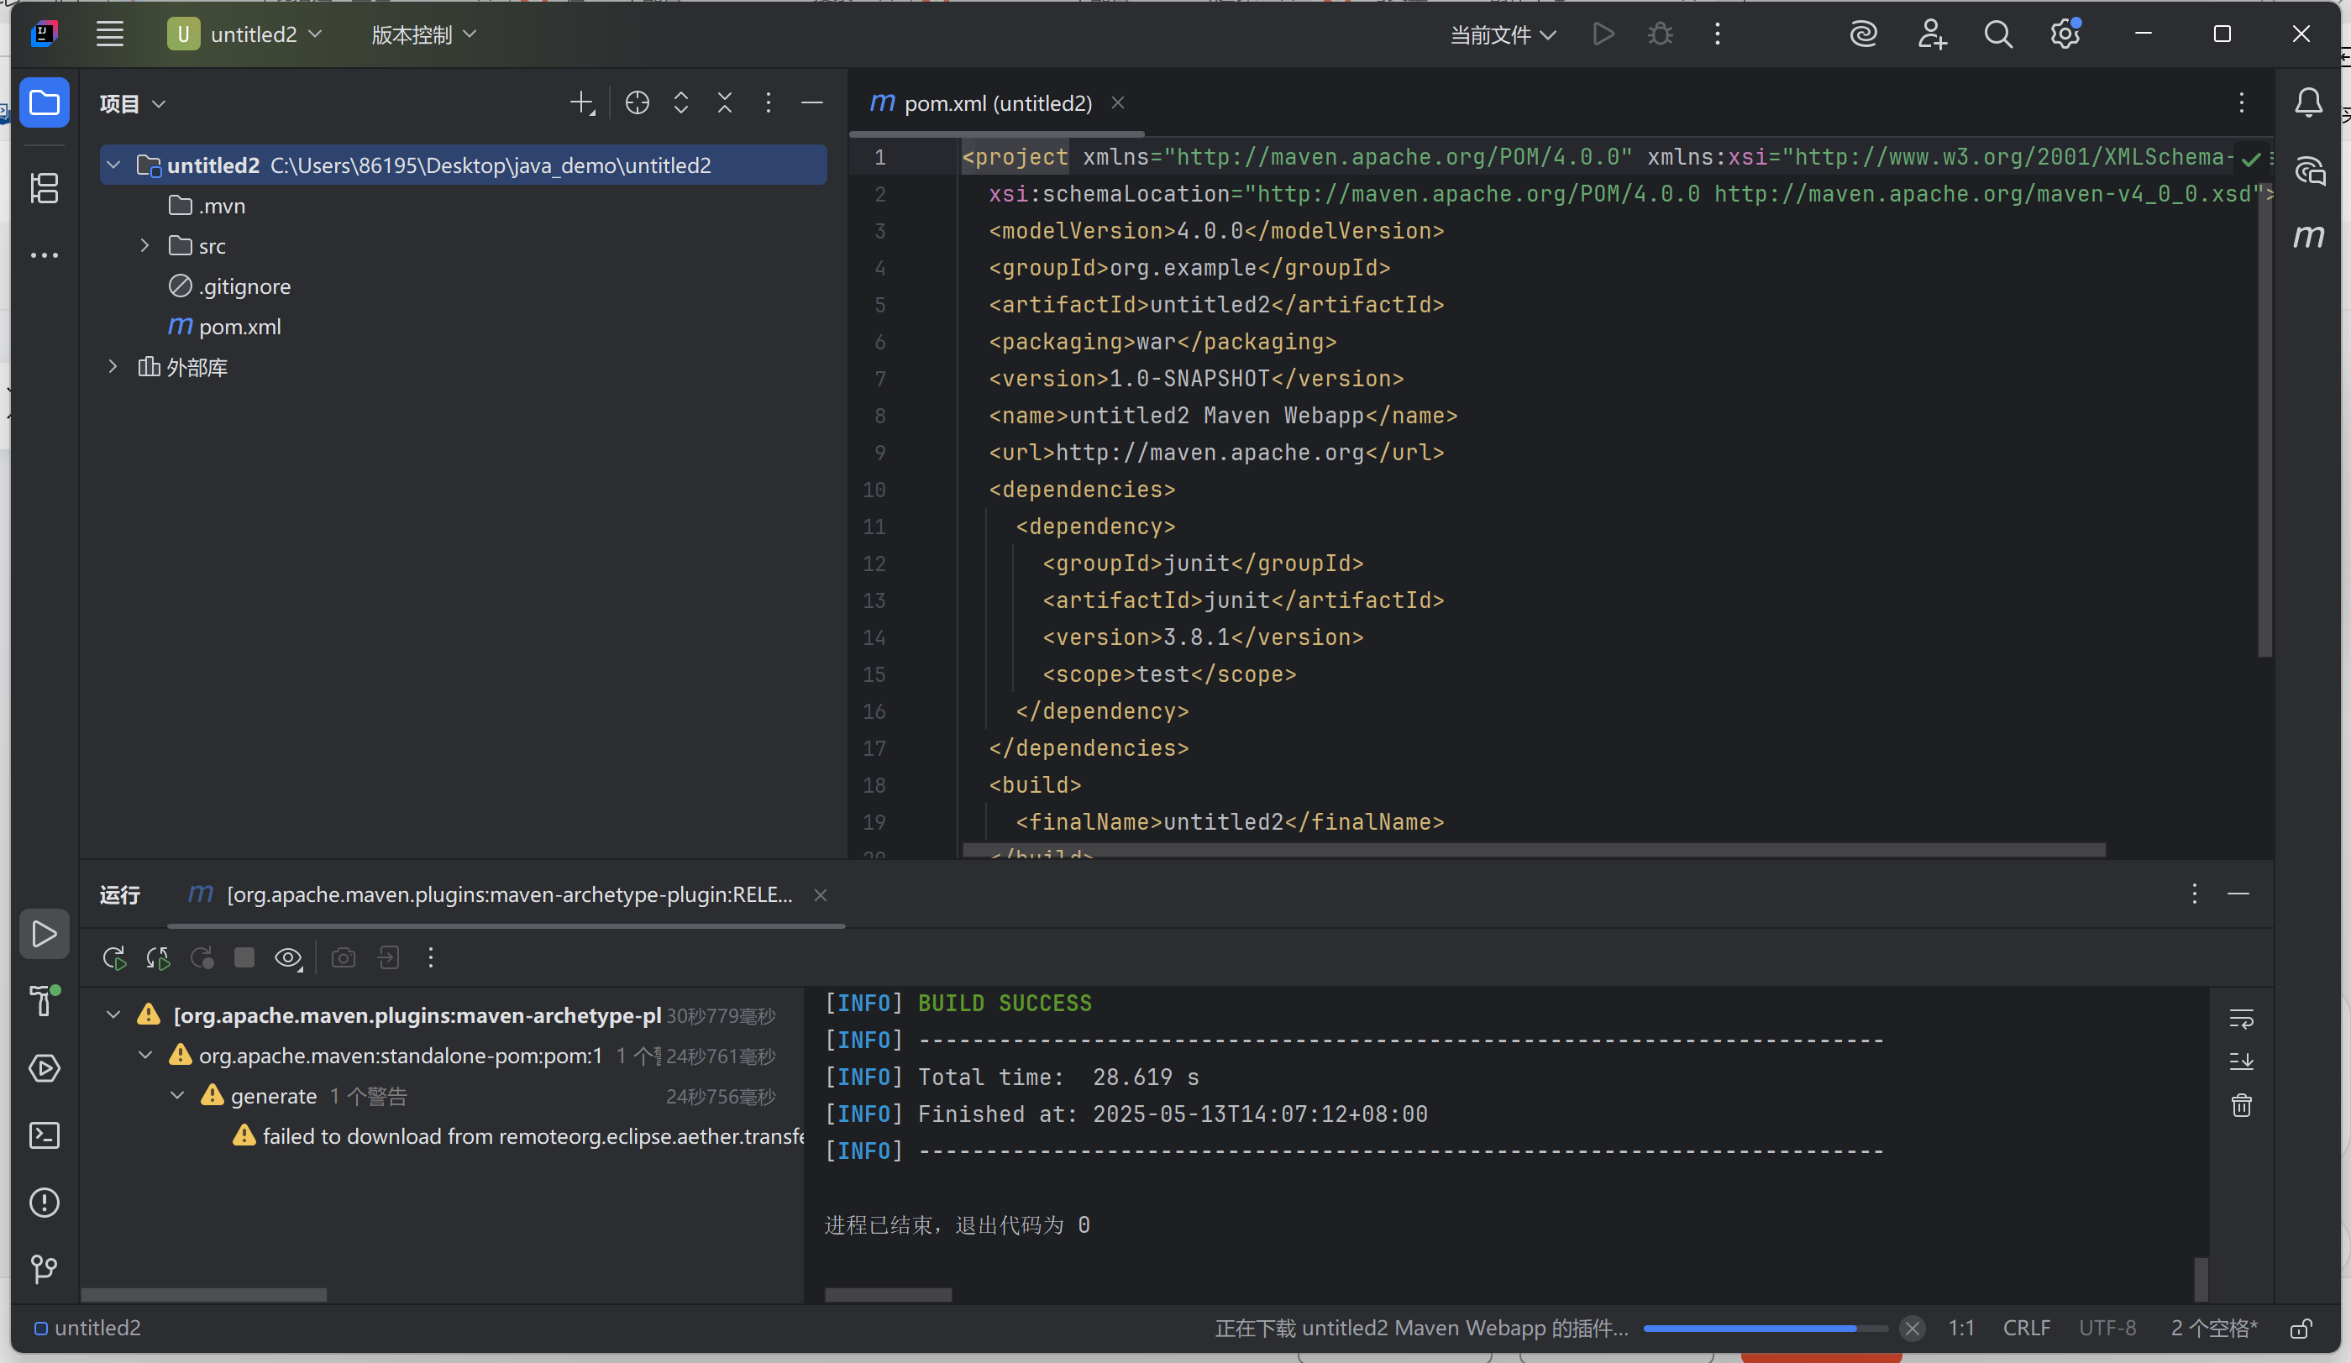Viewport: 2351px width, 1363px height.
Task: Open the Services tool window
Action: pyautogui.click(x=44, y=1068)
